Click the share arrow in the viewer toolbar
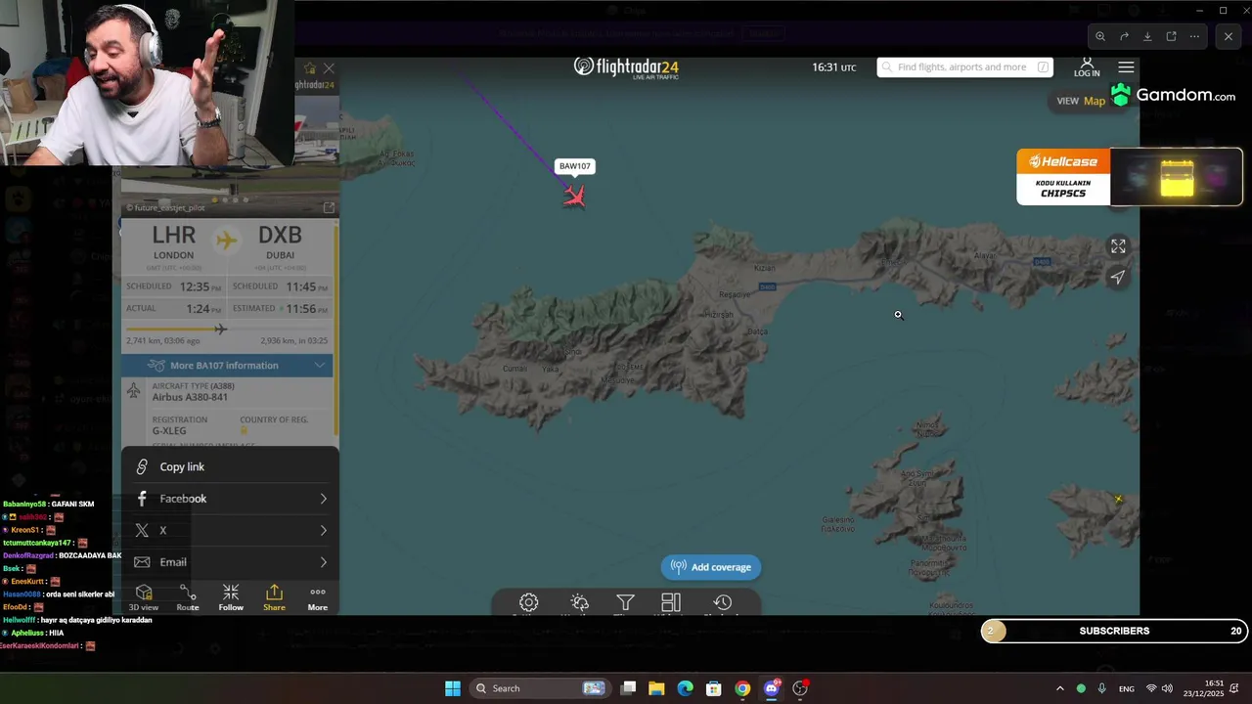Screen dimensions: 1252x704 tap(1124, 36)
